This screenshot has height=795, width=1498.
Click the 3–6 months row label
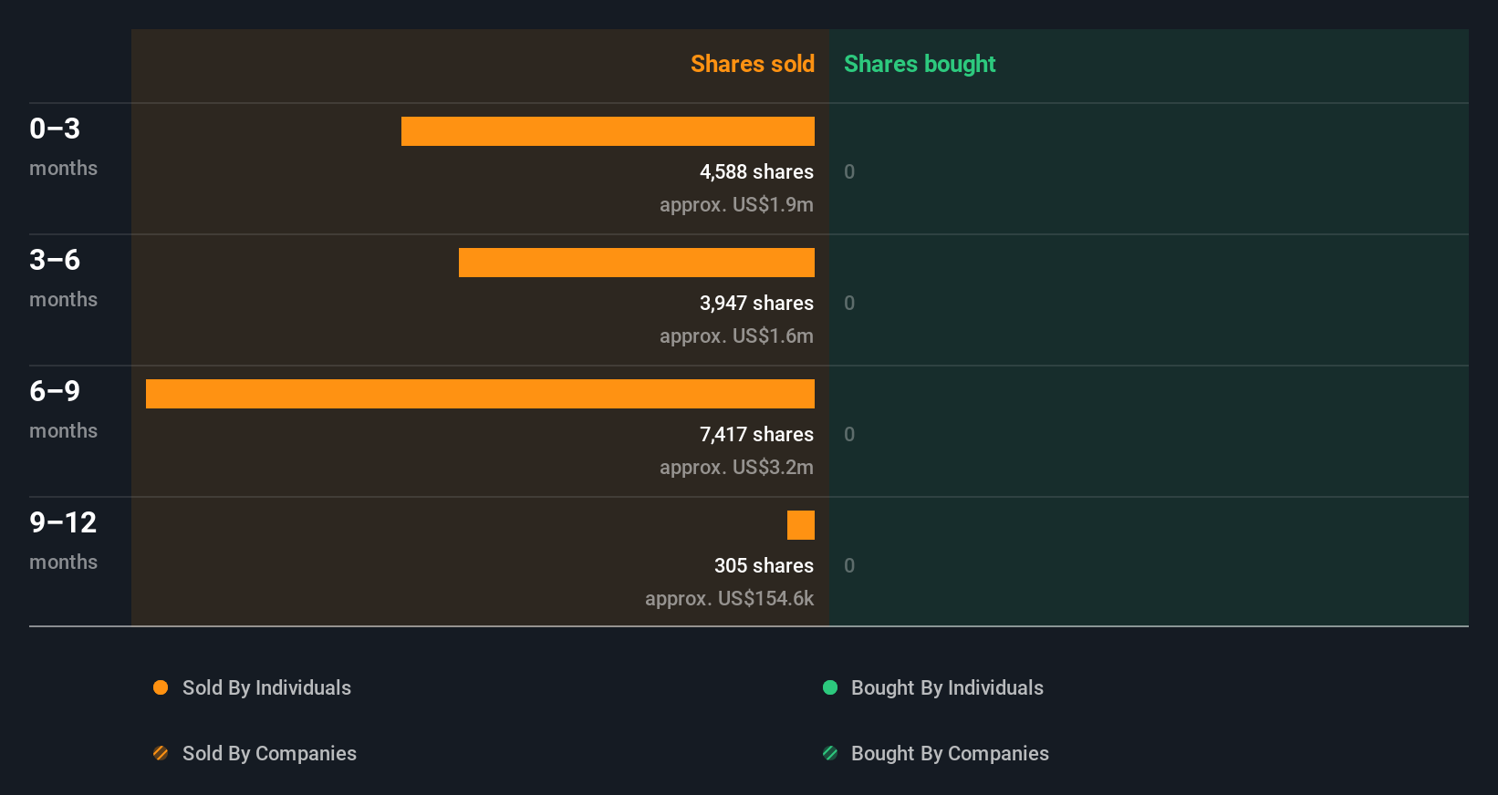coord(63,278)
